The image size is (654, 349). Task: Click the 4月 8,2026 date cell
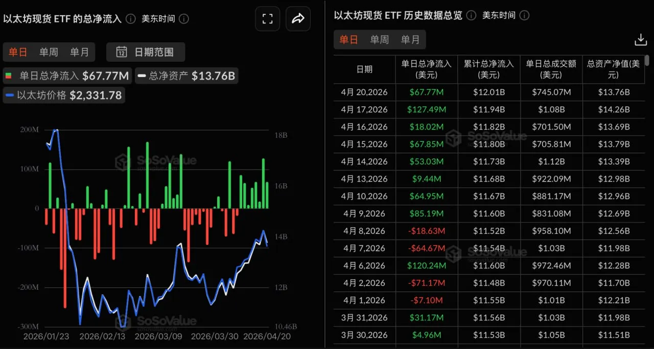point(364,231)
